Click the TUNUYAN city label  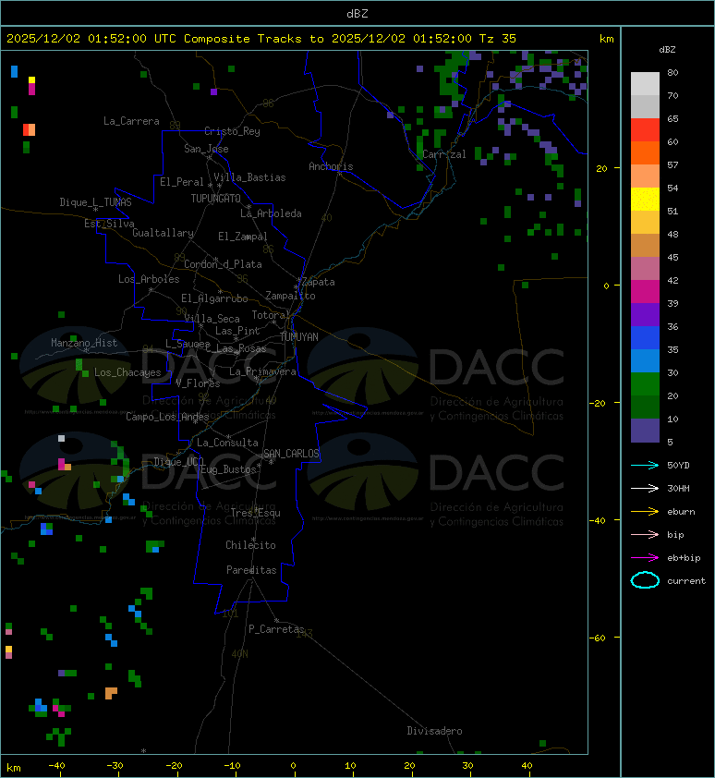tap(299, 337)
